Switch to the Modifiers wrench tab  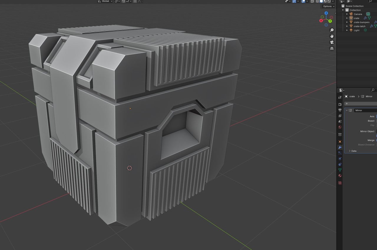tap(340, 147)
